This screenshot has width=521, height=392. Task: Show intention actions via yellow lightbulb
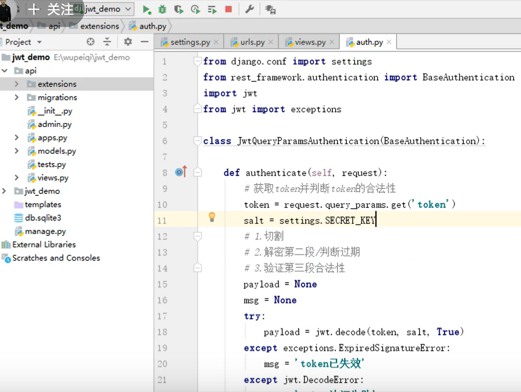pyautogui.click(x=212, y=217)
